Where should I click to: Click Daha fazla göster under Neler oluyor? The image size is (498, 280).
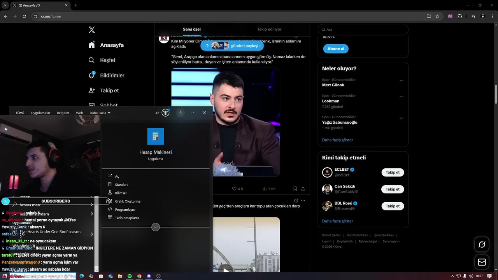[x=338, y=140]
